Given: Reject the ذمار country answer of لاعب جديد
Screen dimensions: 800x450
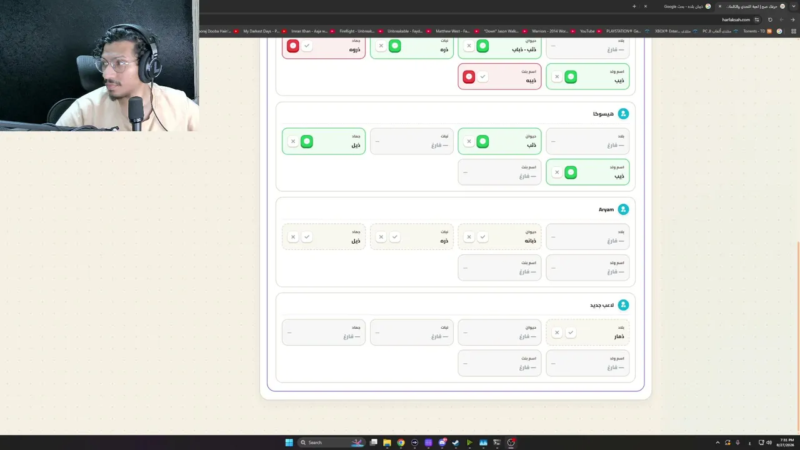Looking at the screenshot, I should 557,332.
